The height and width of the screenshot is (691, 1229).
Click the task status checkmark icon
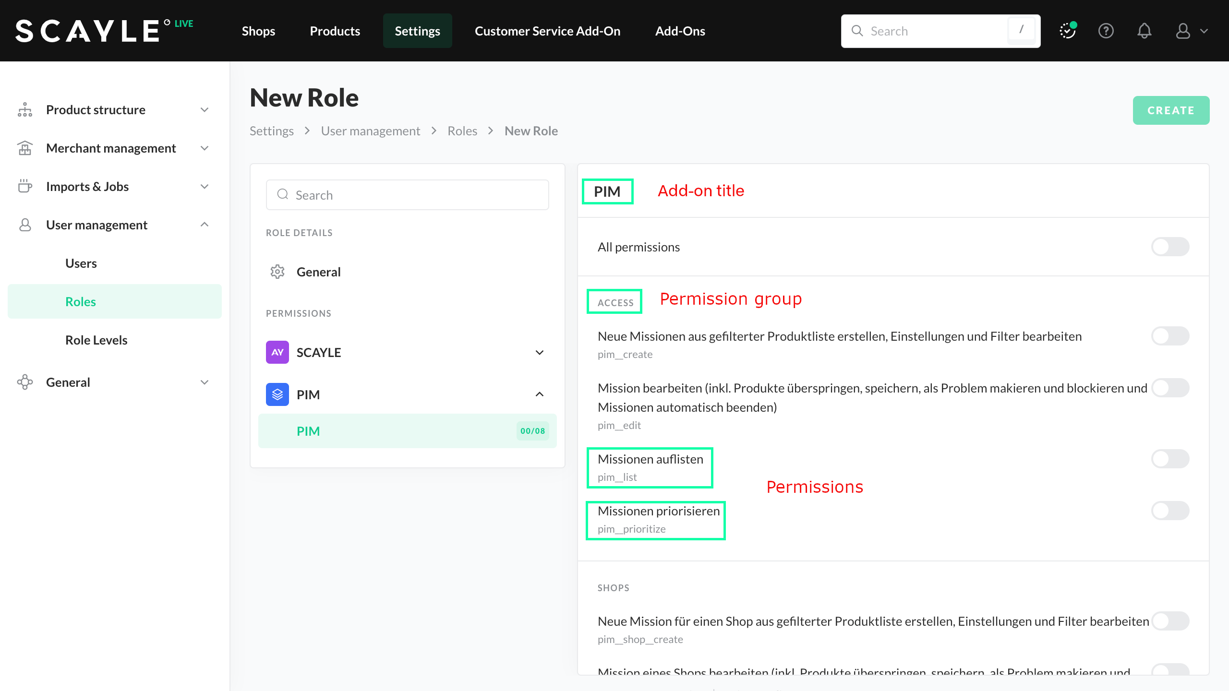pos(1067,31)
